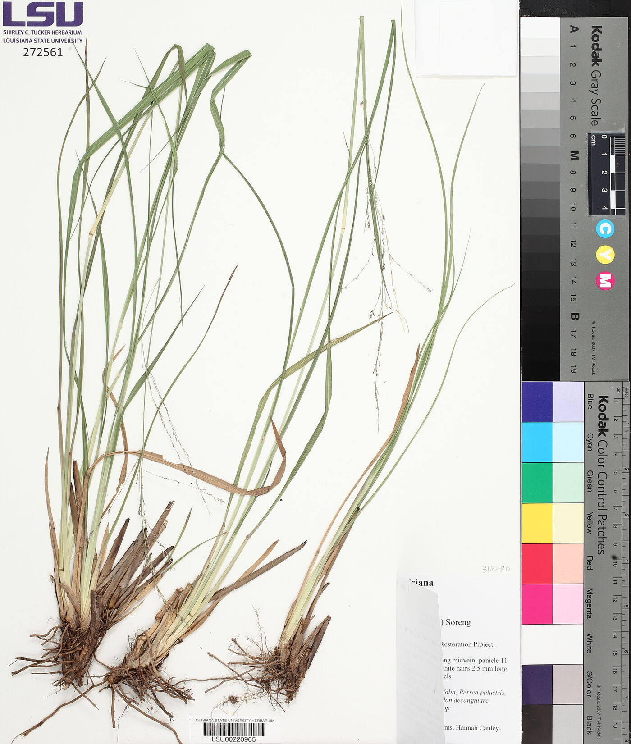
Task: Select the pale Magenta tint patch
Action: [568, 604]
